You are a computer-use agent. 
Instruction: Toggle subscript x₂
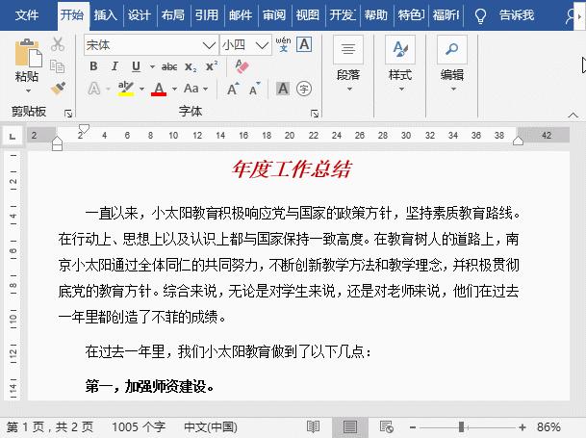pos(191,67)
